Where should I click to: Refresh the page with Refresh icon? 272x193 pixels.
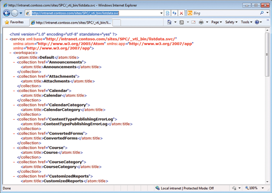click(175, 13)
